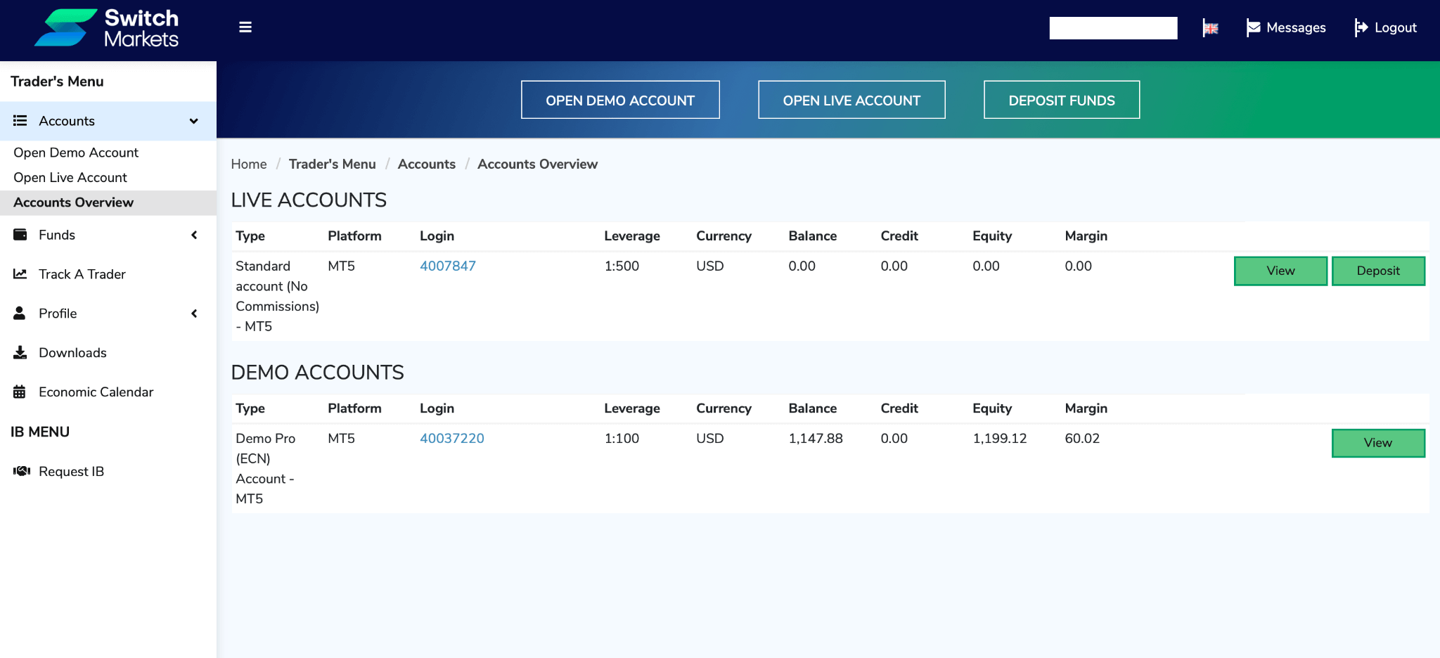Click Trader's Menu breadcrumb
This screenshot has height=658, width=1440.
[x=333, y=164]
